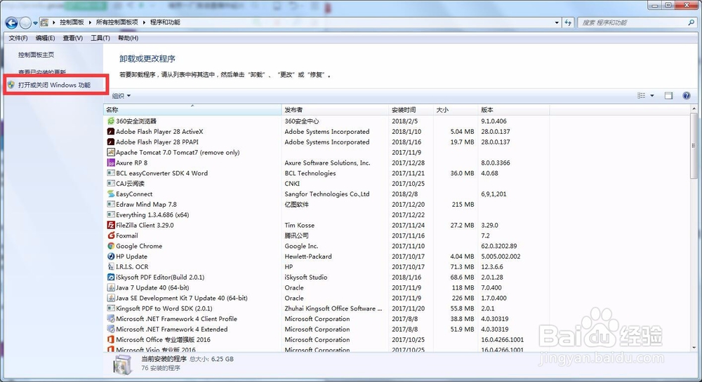
Task: Open 控制面板主页 link
Action: click(x=36, y=55)
